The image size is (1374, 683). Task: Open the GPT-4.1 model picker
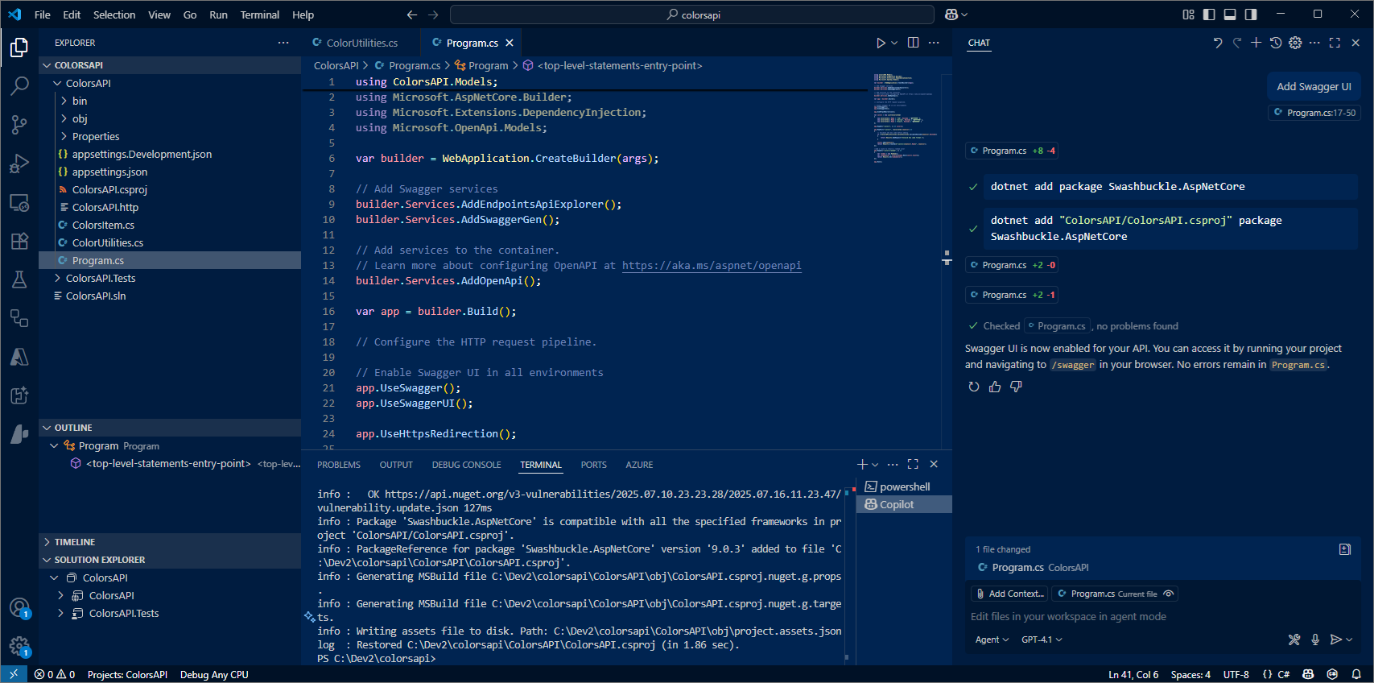pyautogui.click(x=1042, y=640)
